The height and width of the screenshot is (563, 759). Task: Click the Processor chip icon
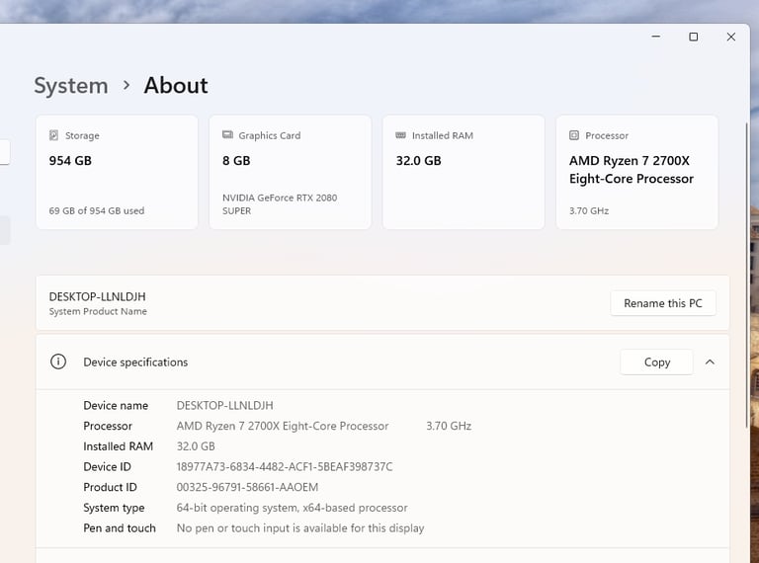click(574, 135)
